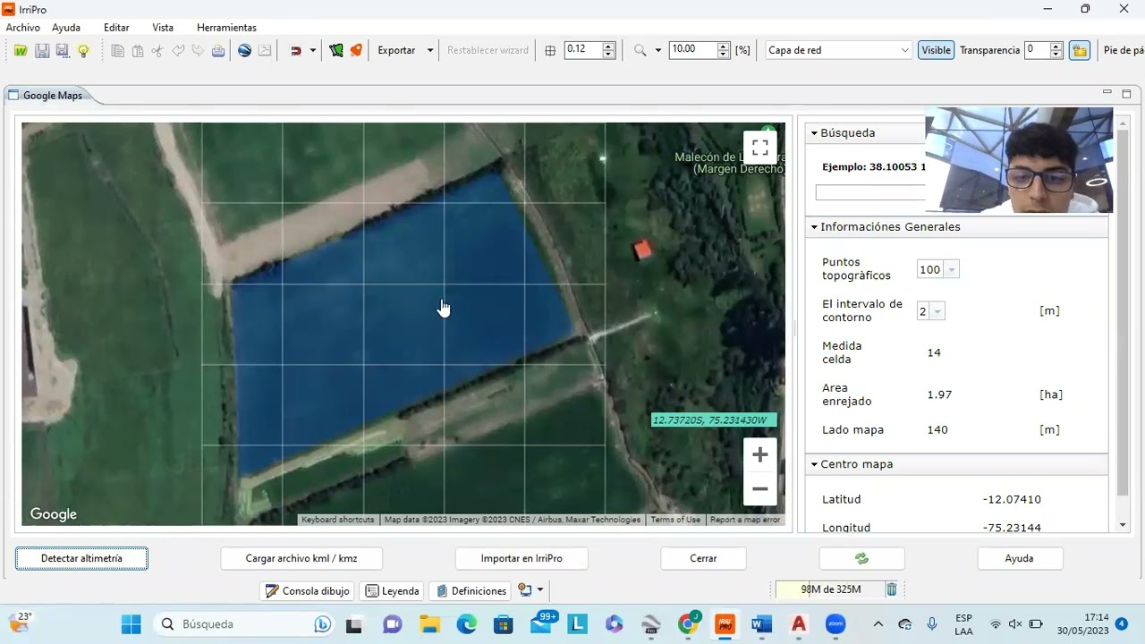Open the Herramientas menu

226,28
